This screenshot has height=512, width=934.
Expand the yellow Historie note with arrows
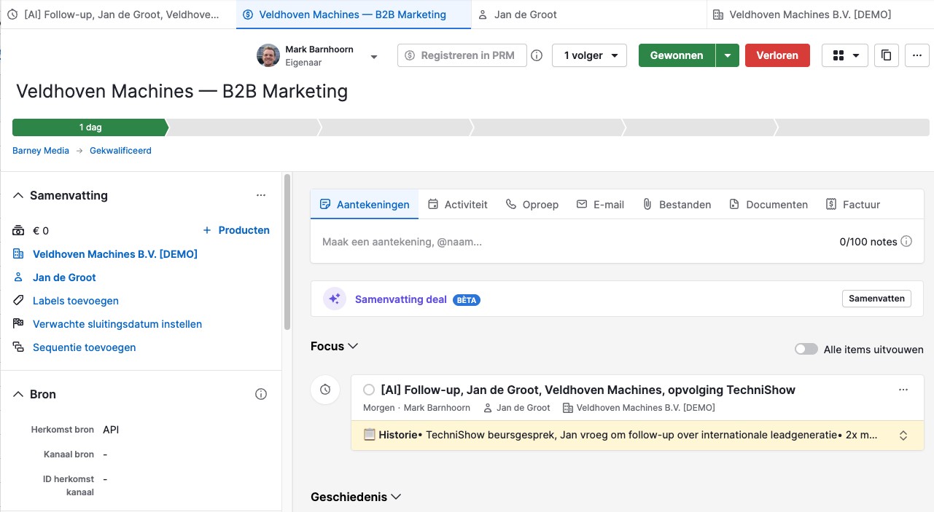[x=903, y=436]
